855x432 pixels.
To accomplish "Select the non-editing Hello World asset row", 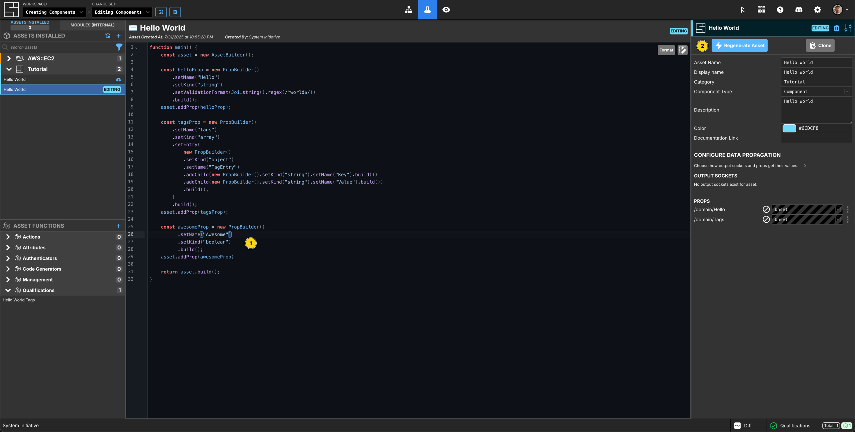I will tap(63, 79).
